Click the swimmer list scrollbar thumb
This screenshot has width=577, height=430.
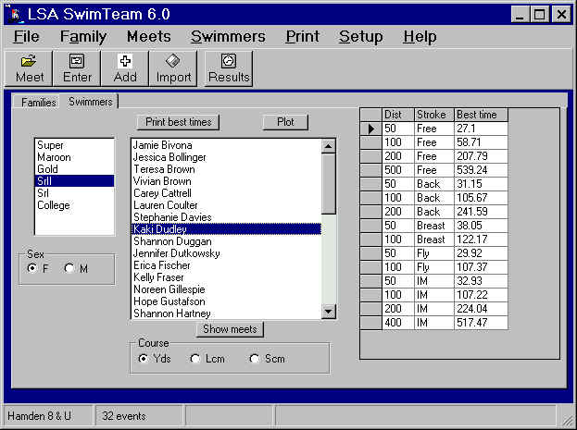click(328, 183)
